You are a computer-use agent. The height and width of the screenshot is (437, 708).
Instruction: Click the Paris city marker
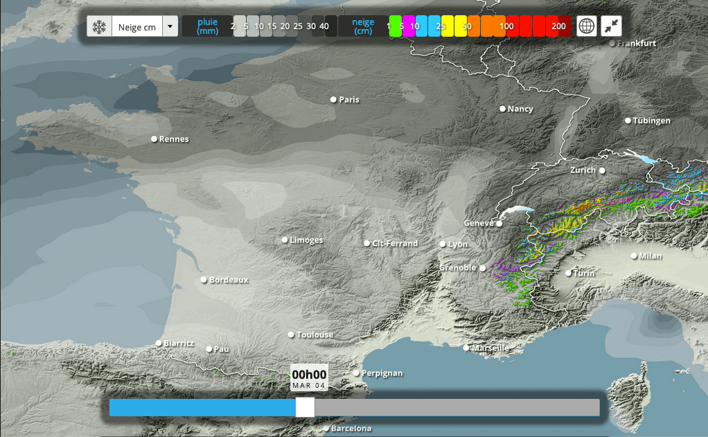(333, 100)
